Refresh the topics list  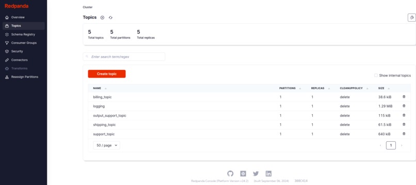(x=110, y=17)
